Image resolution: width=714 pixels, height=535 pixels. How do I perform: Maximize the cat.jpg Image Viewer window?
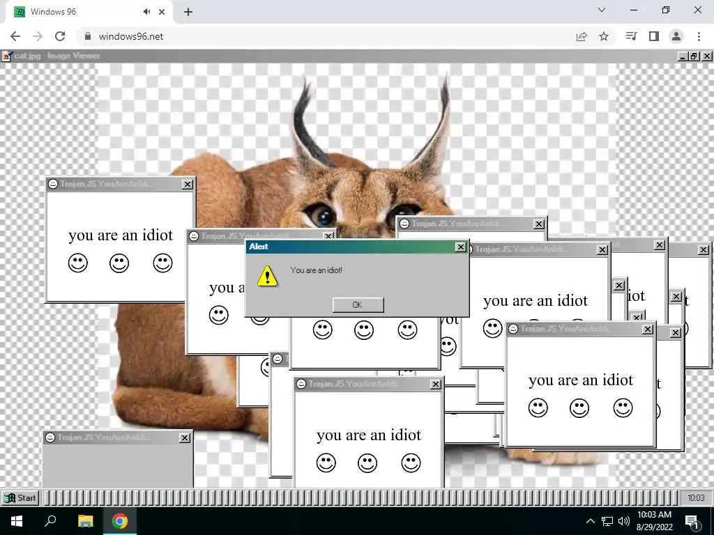point(694,56)
